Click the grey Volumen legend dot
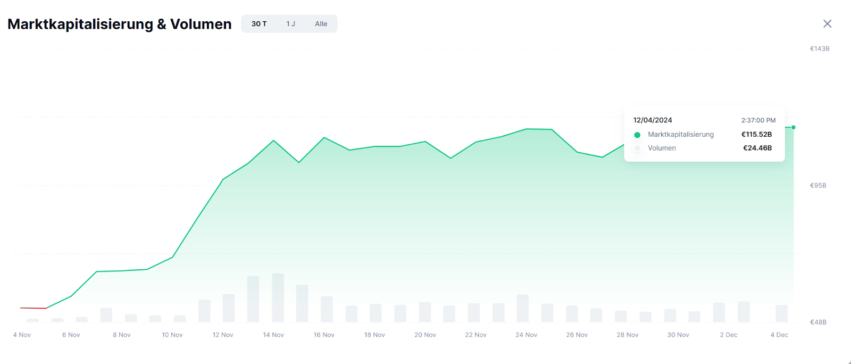The image size is (851, 364). pos(637,148)
